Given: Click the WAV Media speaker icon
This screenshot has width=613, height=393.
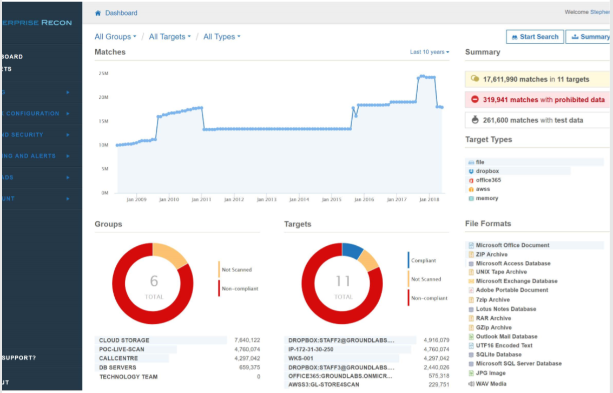Looking at the screenshot, I should coord(471,384).
